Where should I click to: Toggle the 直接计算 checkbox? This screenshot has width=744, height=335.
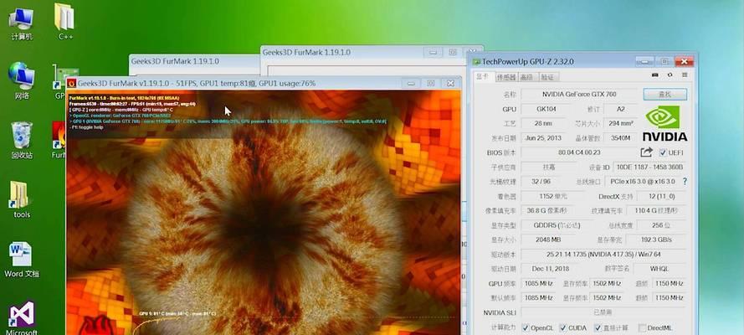598,328
